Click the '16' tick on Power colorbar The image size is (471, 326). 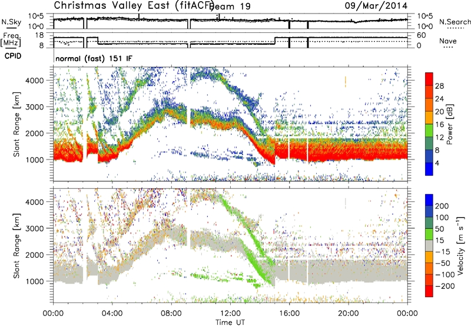pos(439,125)
